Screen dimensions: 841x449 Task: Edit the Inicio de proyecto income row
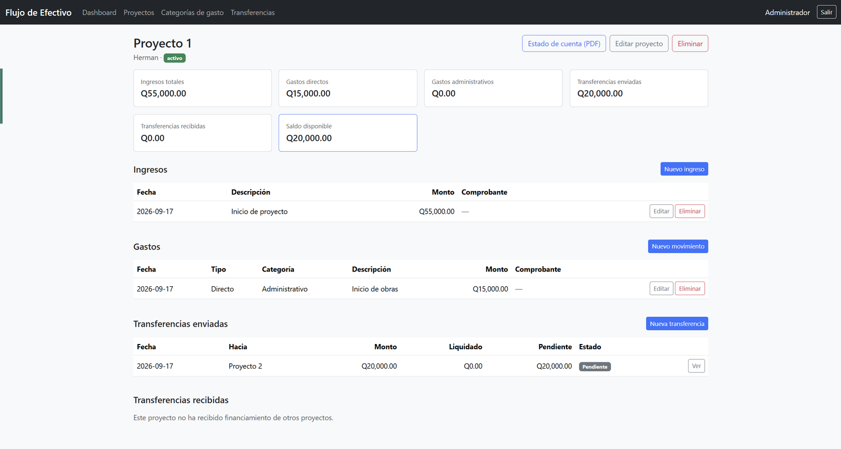[661, 211]
